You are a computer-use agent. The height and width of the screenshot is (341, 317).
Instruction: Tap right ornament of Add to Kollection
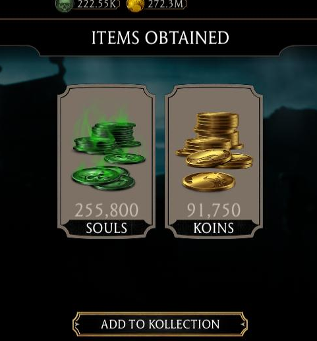tap(243, 324)
